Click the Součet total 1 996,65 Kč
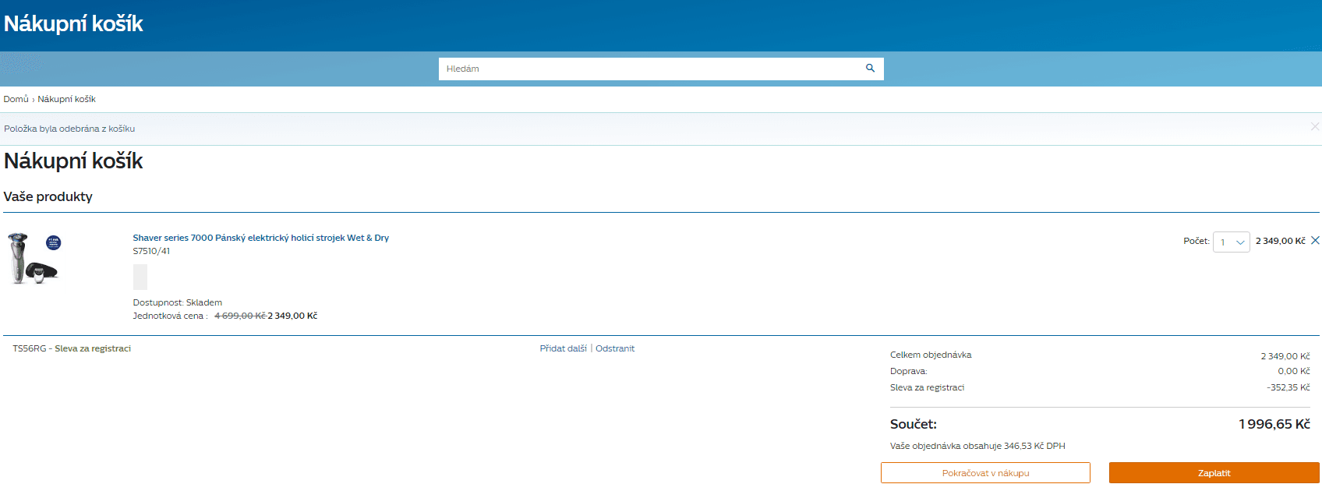Screen dimensions: 1322x484 tap(1274, 424)
